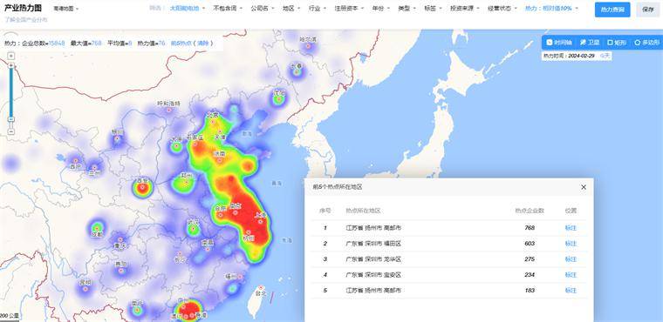
Task: Click the blue 热力查询 button
Action: point(612,10)
